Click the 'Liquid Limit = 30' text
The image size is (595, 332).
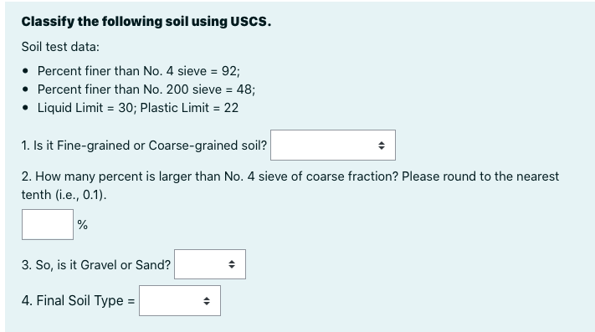pyautogui.click(x=87, y=108)
